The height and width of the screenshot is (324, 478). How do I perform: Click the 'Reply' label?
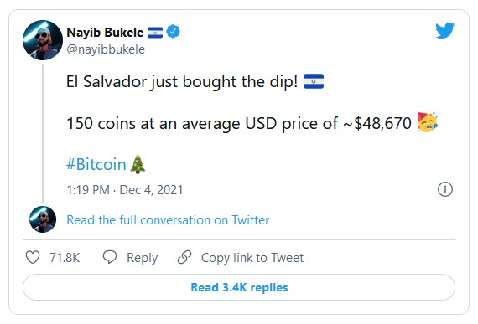click(142, 258)
